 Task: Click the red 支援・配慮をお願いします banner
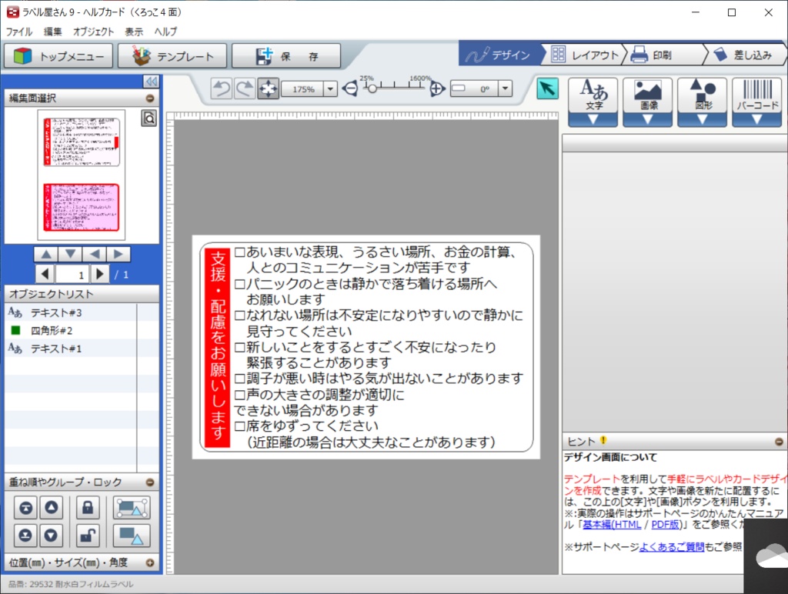(x=218, y=347)
